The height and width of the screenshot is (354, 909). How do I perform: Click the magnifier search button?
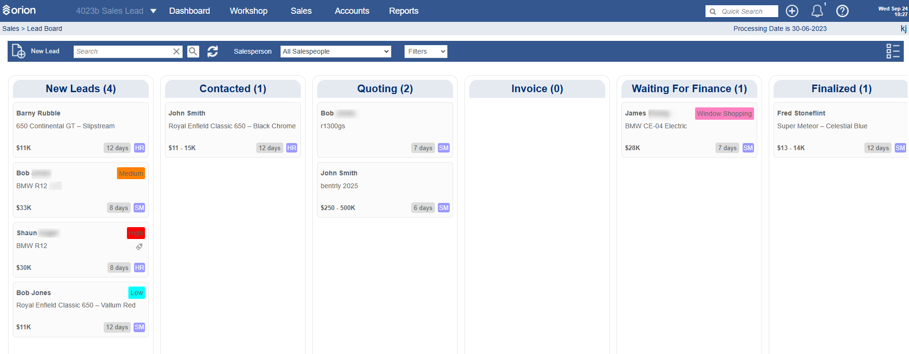point(193,51)
